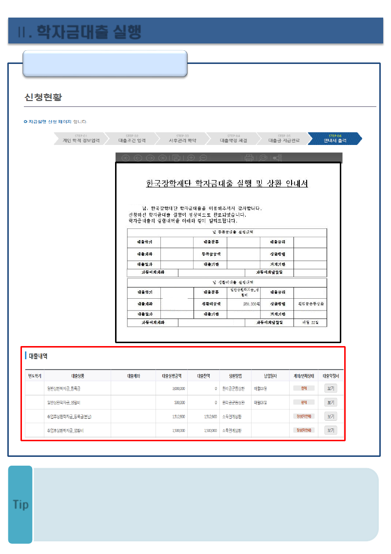Image resolution: width=391 pixels, height=554 pixels.
Task: Click 보기 for 취업후상환학자금_등록금(분납)
Action: [x=331, y=416]
